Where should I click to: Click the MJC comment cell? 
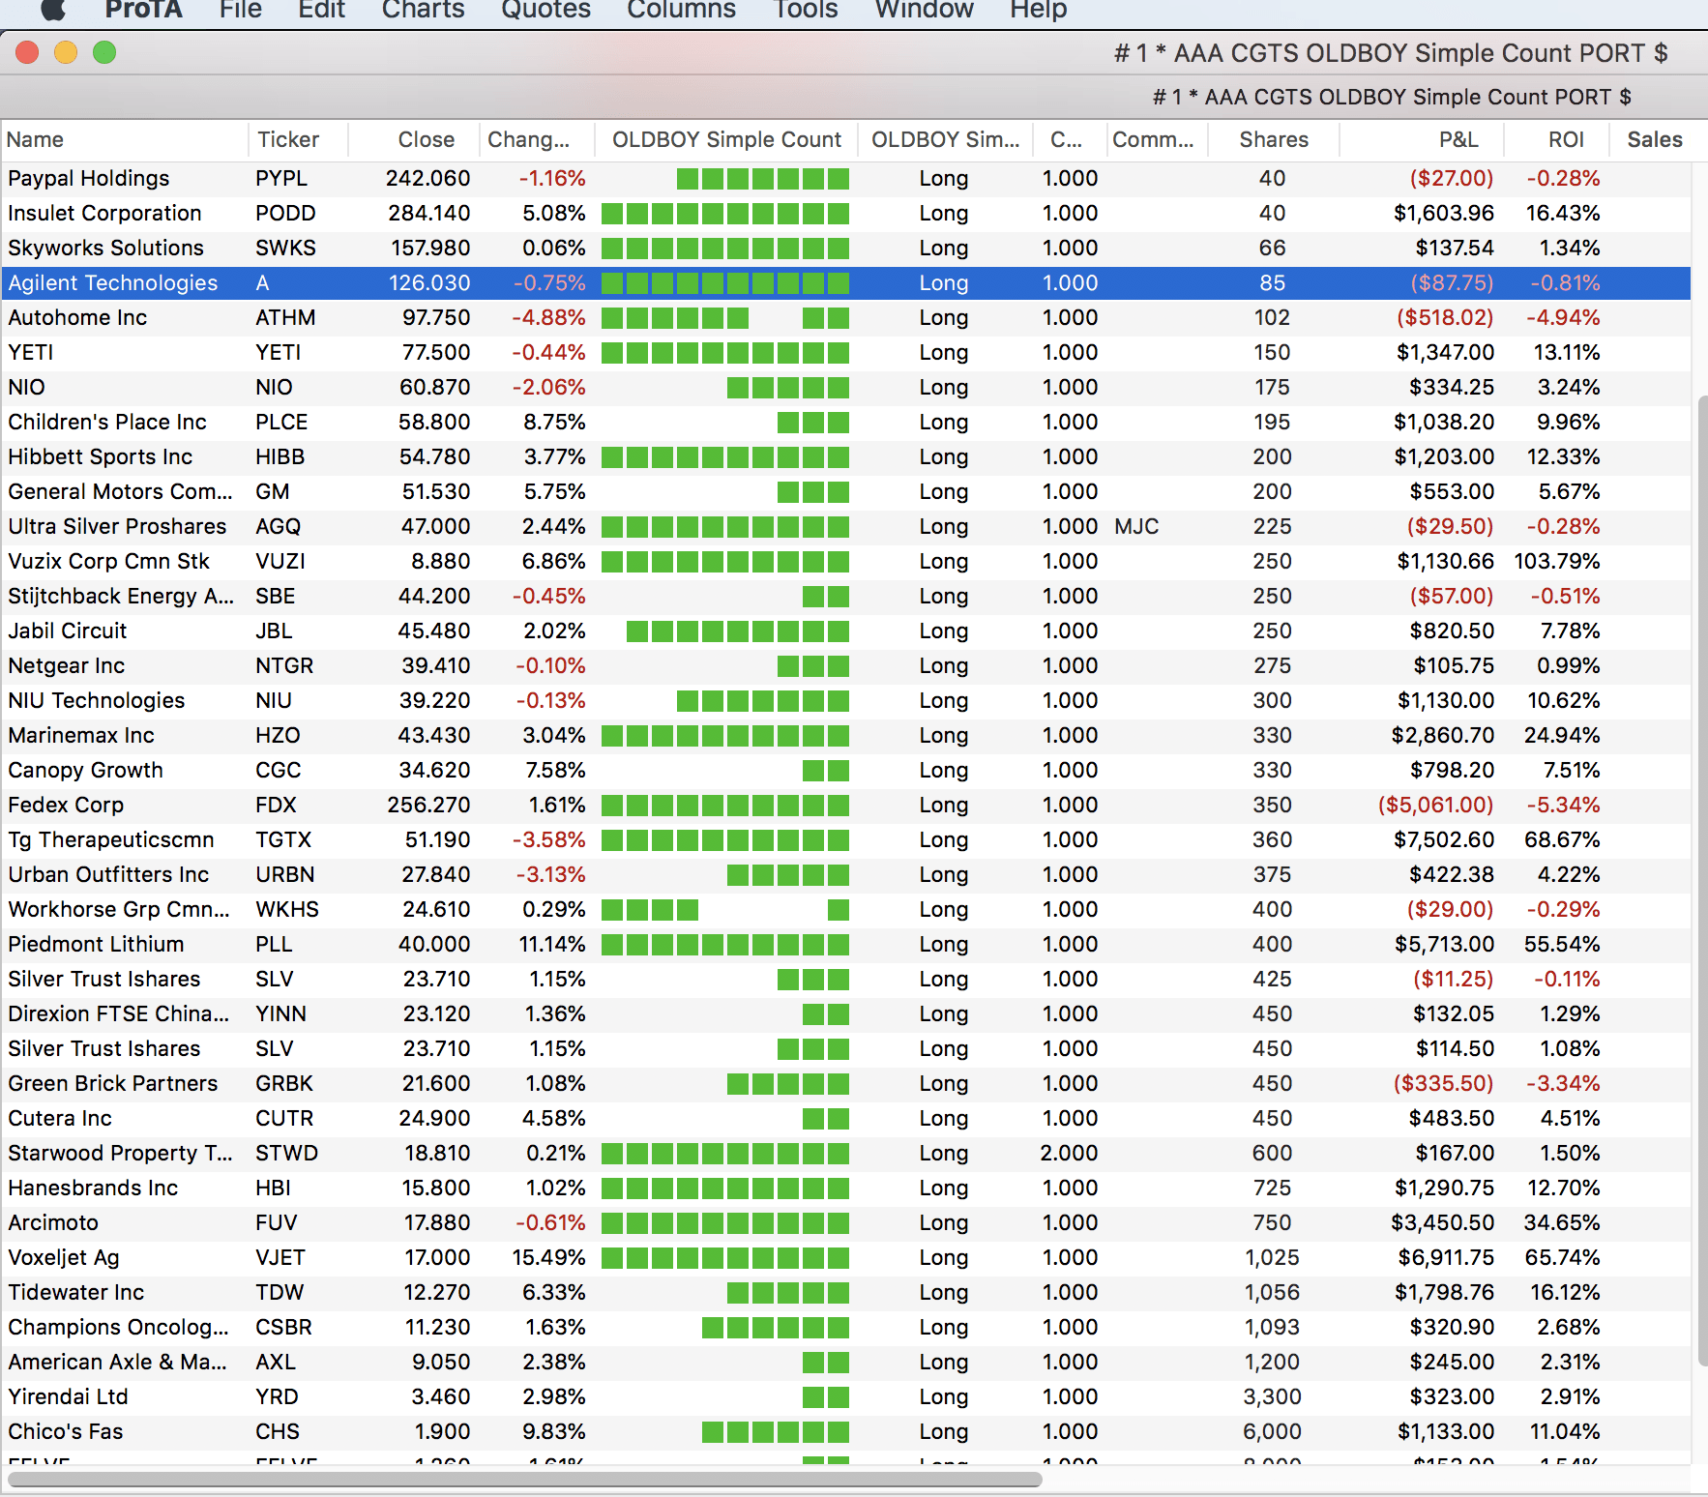[1136, 526]
